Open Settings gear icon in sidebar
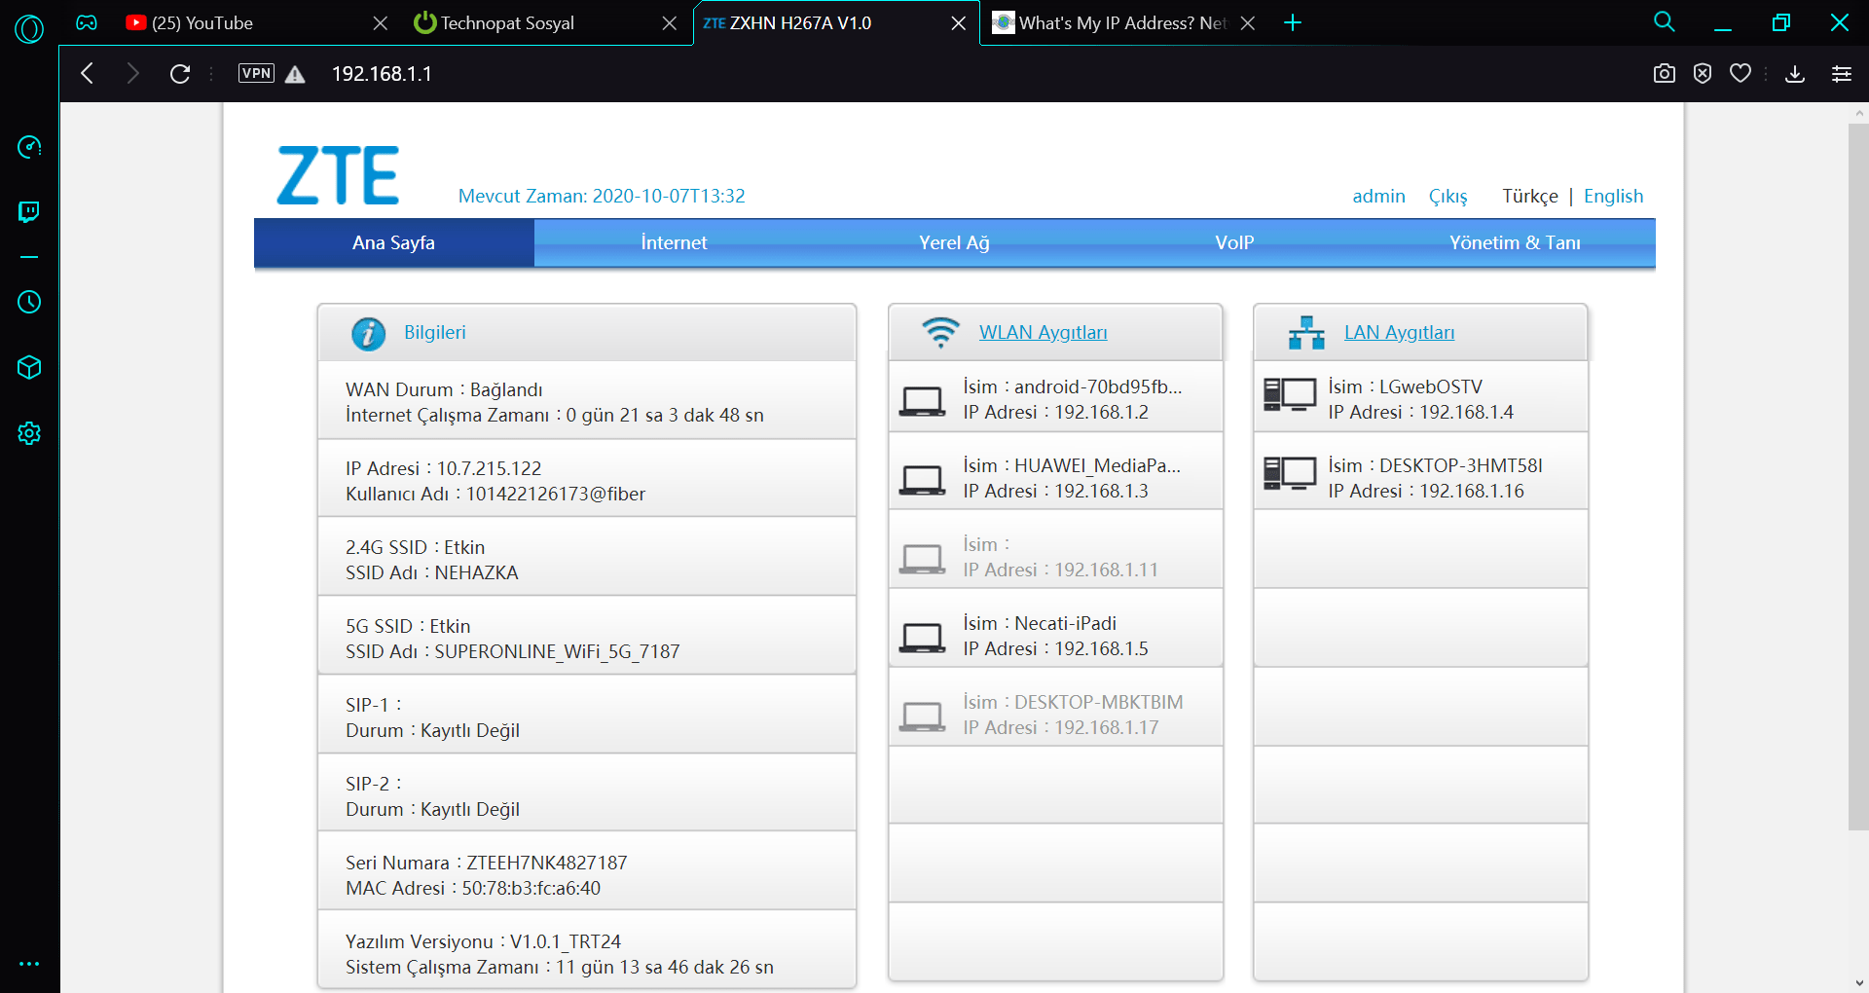 [29, 433]
